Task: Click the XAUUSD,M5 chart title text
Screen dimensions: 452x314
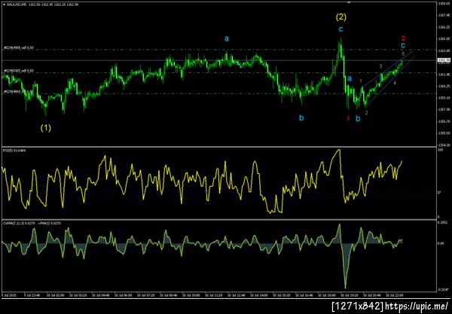Action: point(16,5)
